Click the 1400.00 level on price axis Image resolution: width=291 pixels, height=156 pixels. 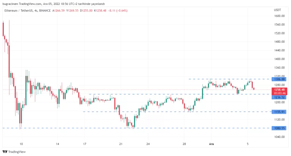pyautogui.click(x=279, y=59)
